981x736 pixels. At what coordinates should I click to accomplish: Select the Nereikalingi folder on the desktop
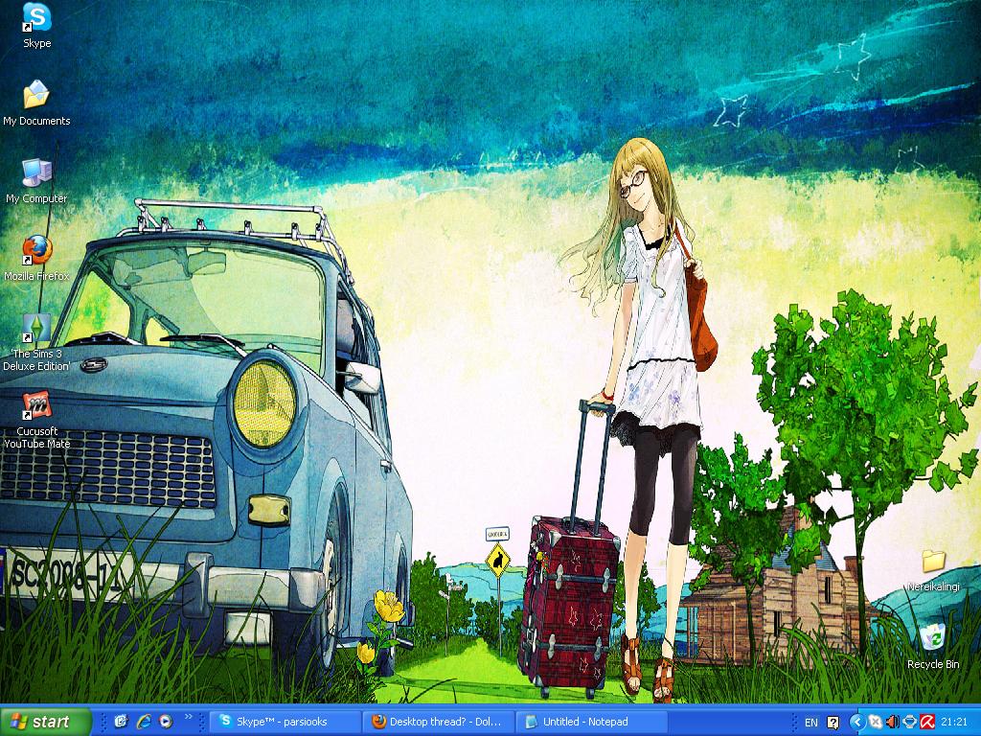click(933, 569)
